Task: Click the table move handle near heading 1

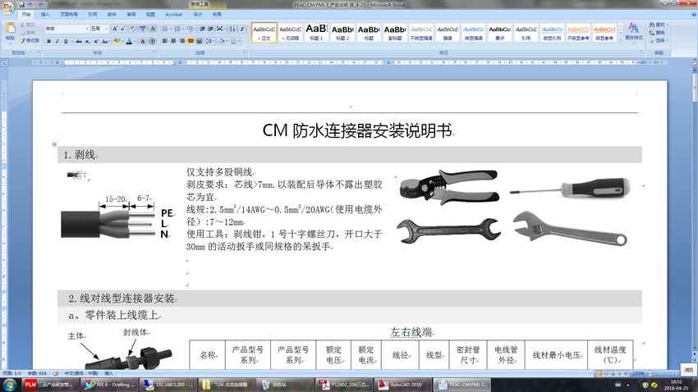Action: click(x=54, y=144)
